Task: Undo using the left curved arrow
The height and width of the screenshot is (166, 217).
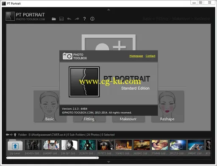Action: tap(69, 19)
